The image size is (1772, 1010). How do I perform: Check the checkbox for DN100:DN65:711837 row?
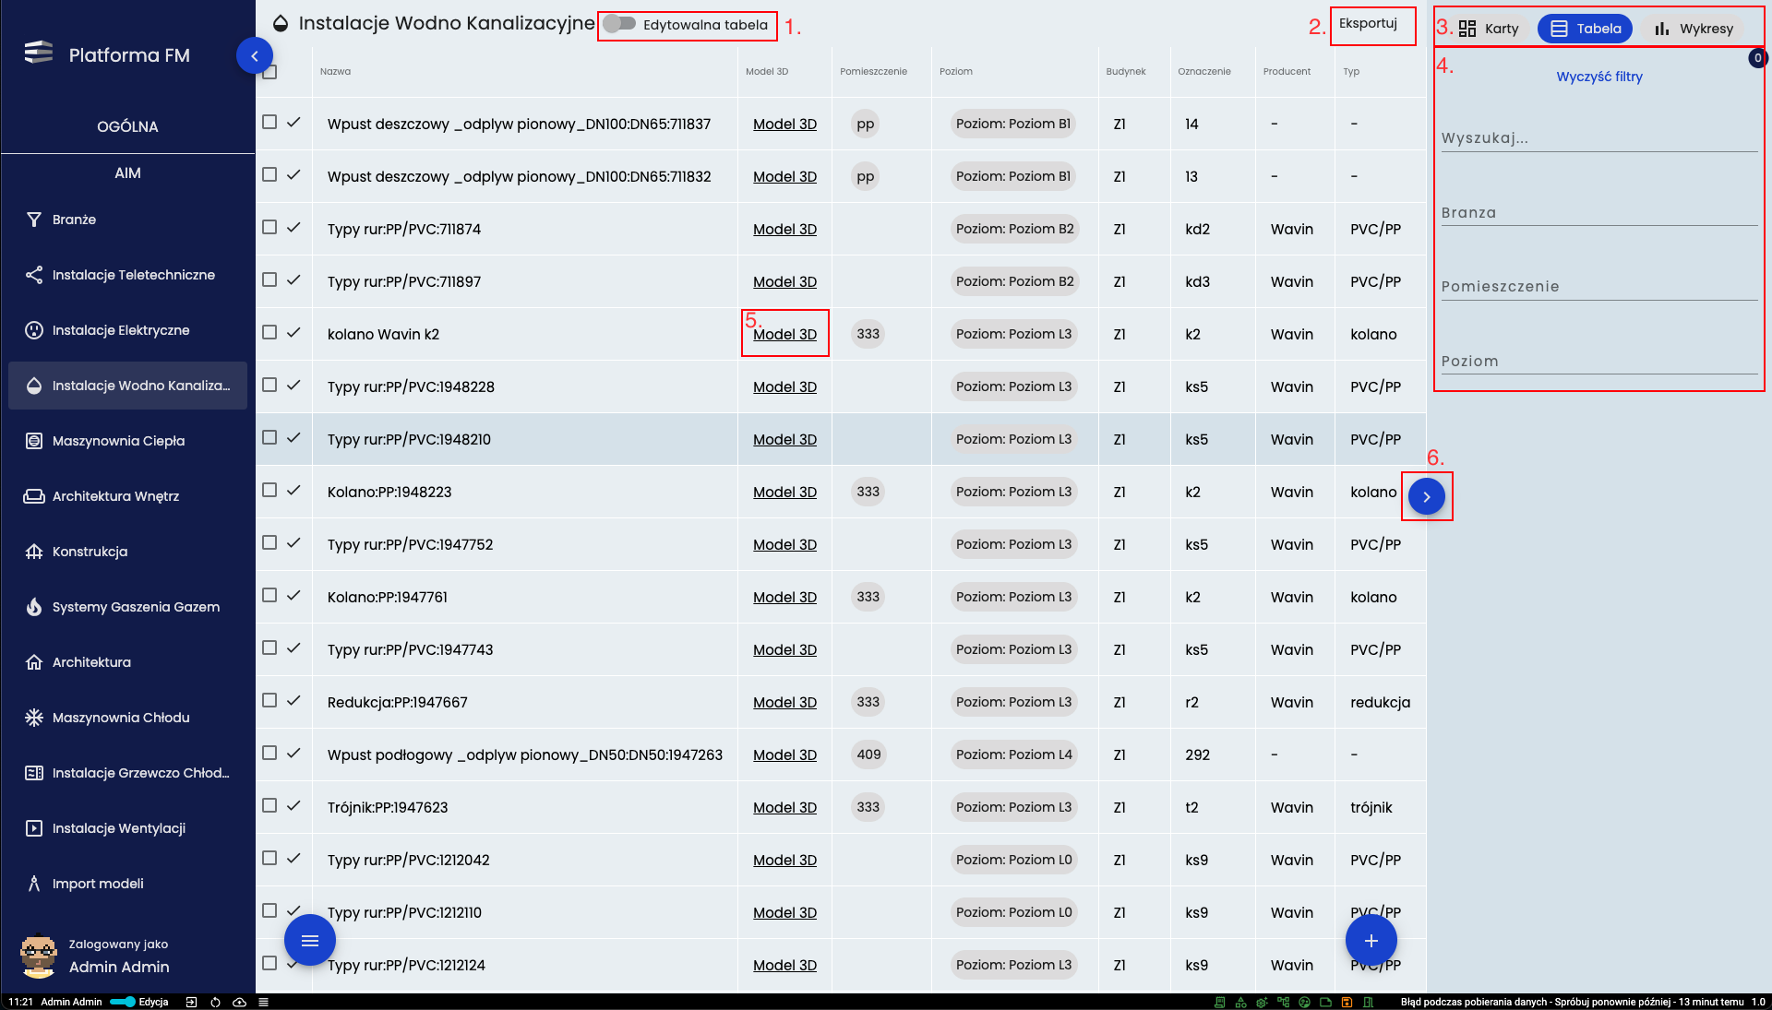pos(269,122)
